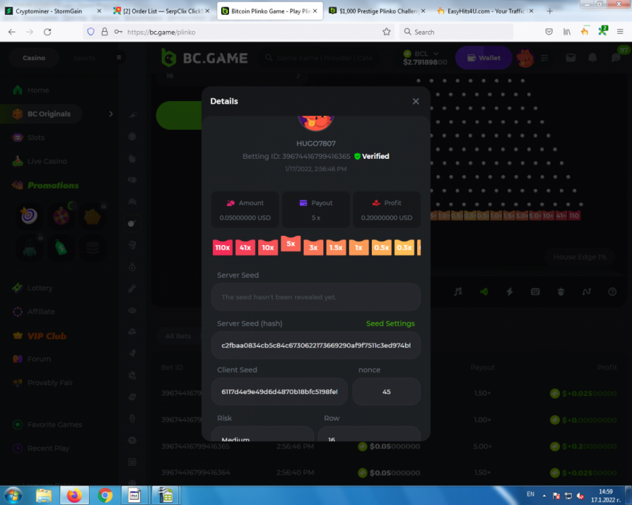This screenshot has height=505, width=632.
Task: Open the Wallet button
Action: point(483,58)
